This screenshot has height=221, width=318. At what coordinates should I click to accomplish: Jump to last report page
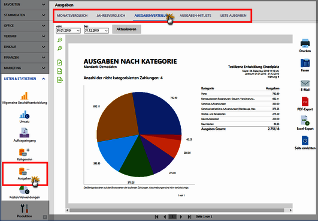pos(189,217)
